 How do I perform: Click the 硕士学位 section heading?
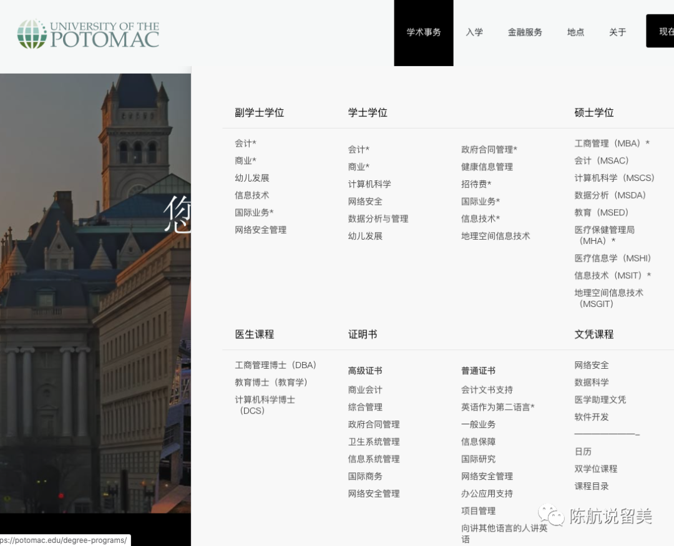pyautogui.click(x=594, y=113)
